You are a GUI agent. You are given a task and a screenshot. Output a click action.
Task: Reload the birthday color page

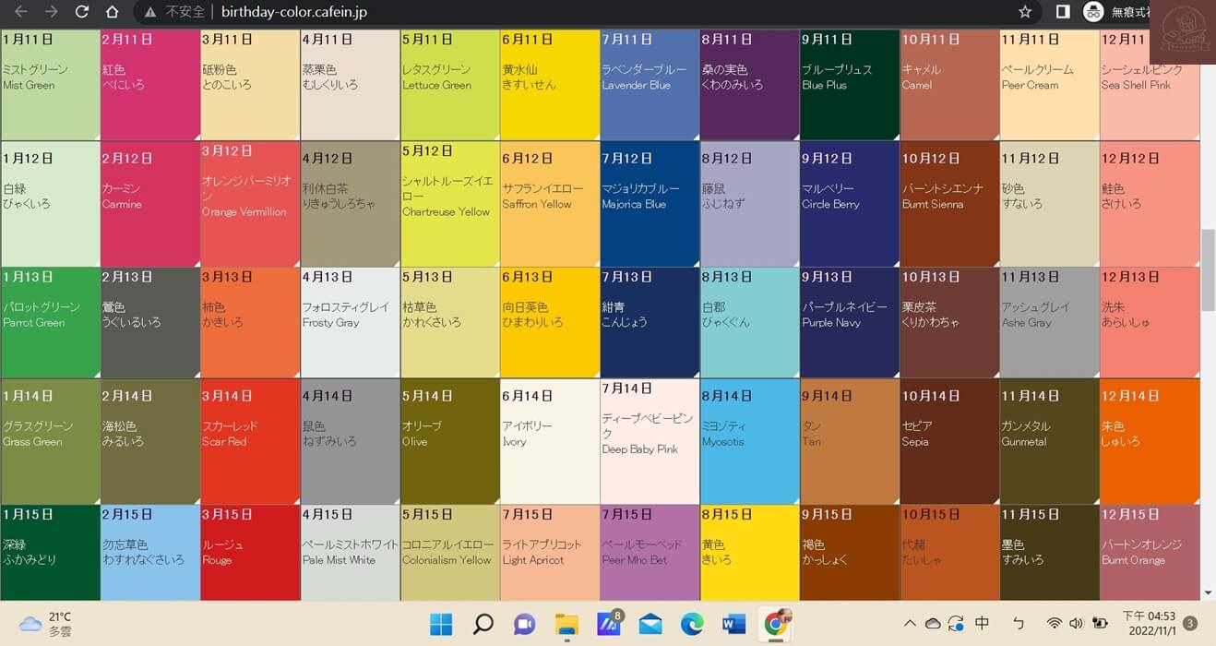coord(82,12)
